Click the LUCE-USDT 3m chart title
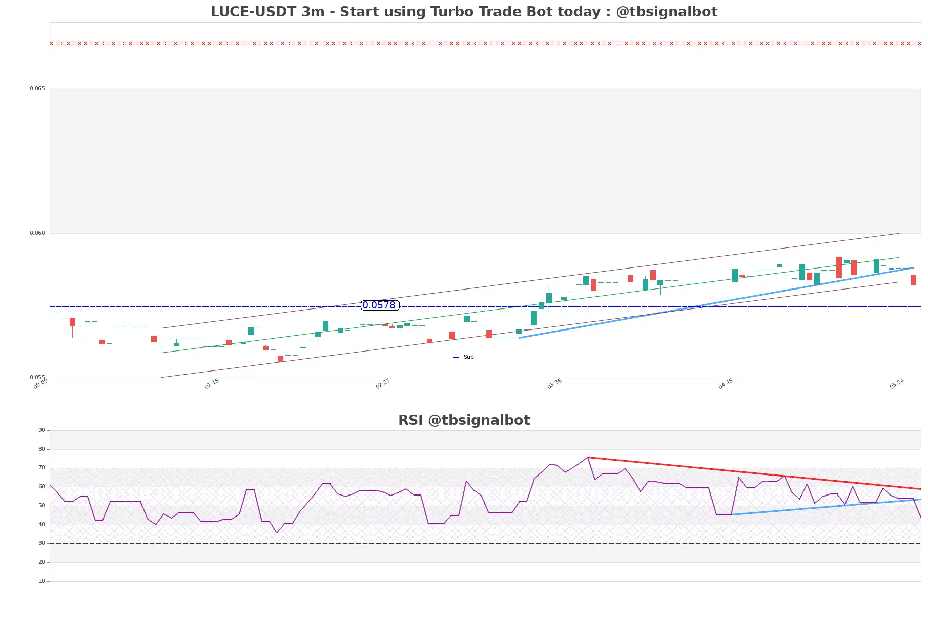This screenshot has height=619, width=928. (x=464, y=12)
